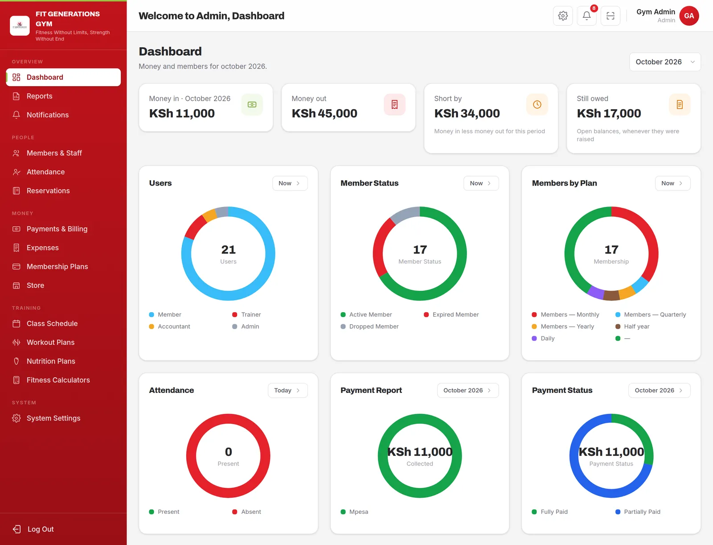
Task: Click the Users donut chart center
Action: tap(228, 253)
